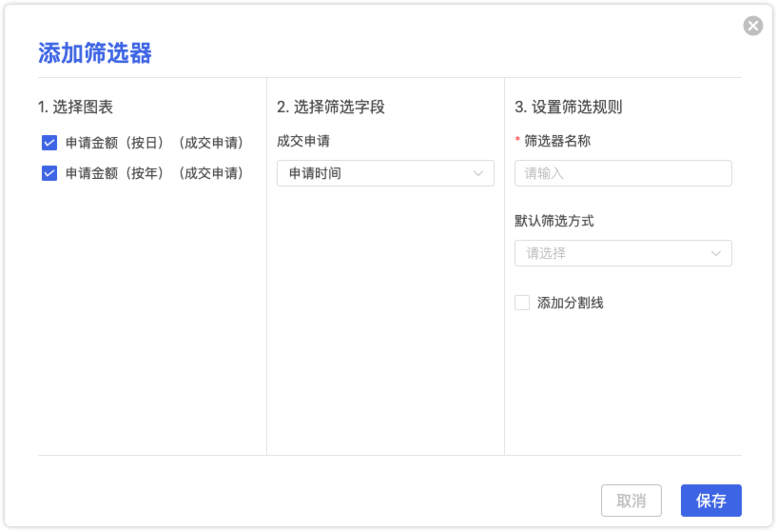Enable the 添加分割线 checkbox
This screenshot has height=531, width=777.
pyautogui.click(x=522, y=303)
